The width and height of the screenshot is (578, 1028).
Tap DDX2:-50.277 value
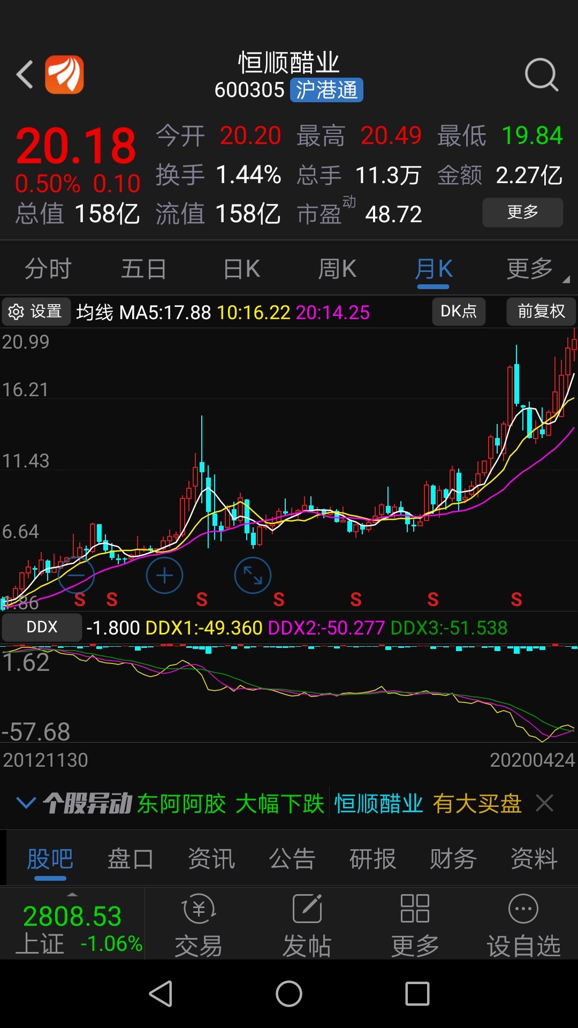pos(326,628)
